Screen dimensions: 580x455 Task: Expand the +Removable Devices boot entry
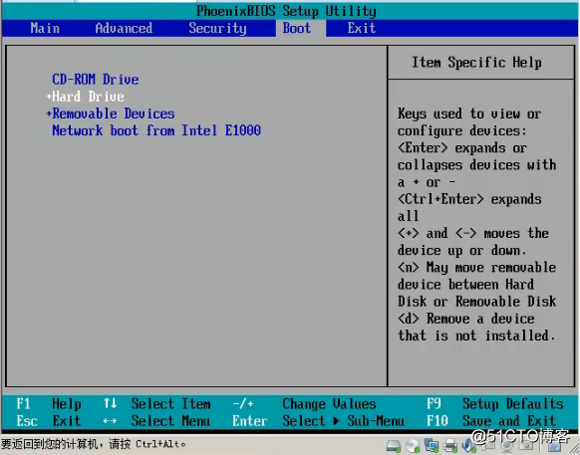click(111, 114)
